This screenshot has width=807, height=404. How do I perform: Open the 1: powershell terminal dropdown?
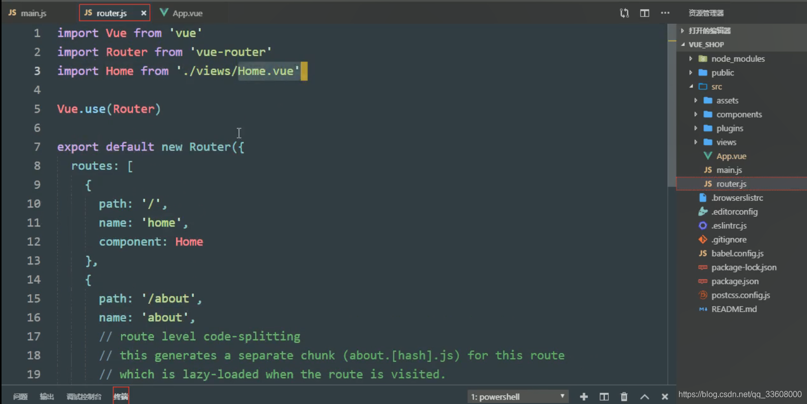click(518, 397)
